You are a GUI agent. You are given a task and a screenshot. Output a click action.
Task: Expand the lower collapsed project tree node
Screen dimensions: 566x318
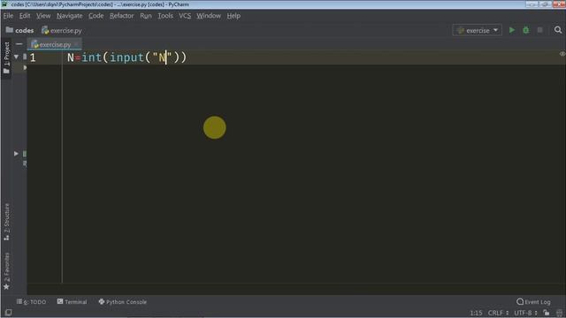click(x=16, y=154)
